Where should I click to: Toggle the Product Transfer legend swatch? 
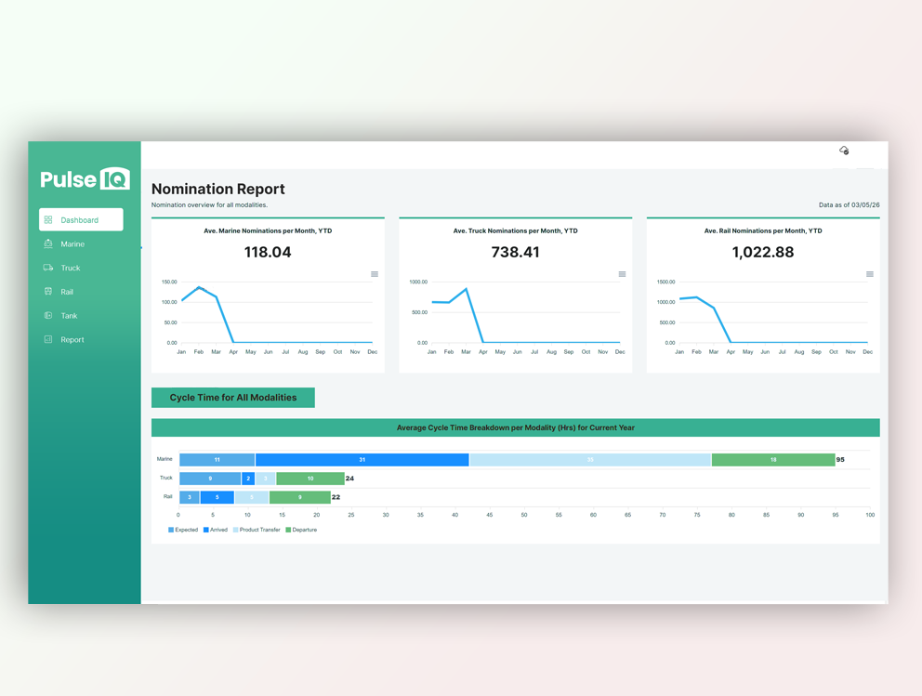point(236,530)
